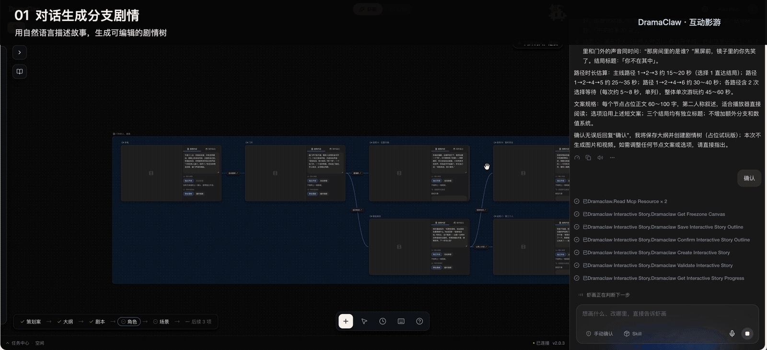Image resolution: width=767 pixels, height=350 pixels.
Task: Open the keyboard shortcuts icon
Action: tap(401, 321)
